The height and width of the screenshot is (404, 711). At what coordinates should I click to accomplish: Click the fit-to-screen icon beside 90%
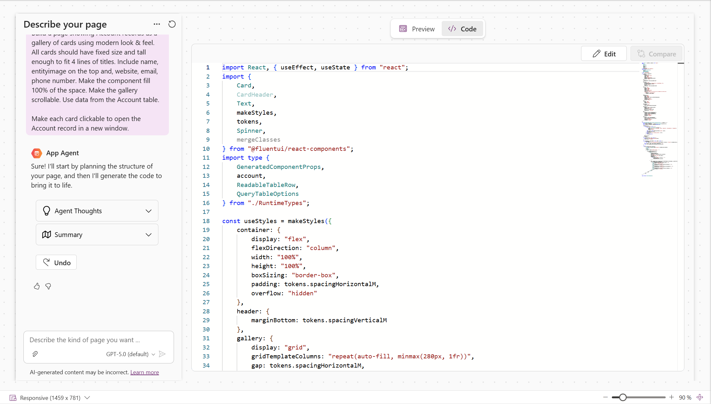(x=699, y=397)
